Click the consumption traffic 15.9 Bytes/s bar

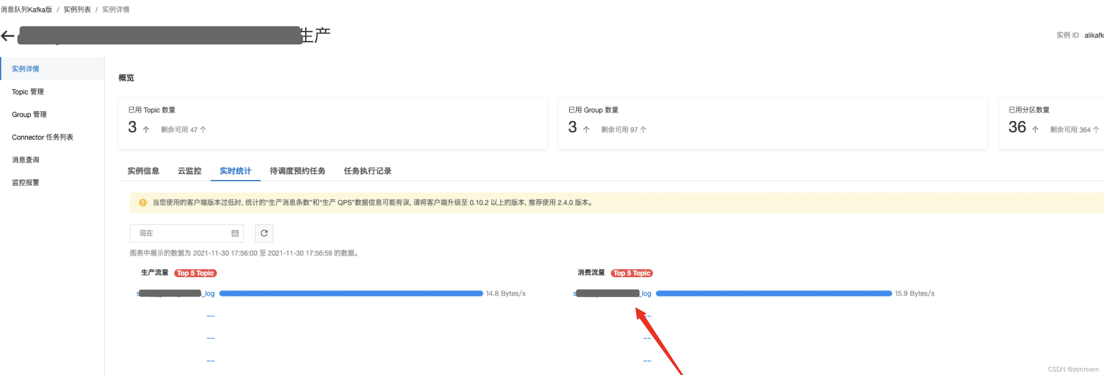773,293
